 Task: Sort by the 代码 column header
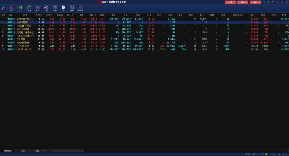coord(11,15)
